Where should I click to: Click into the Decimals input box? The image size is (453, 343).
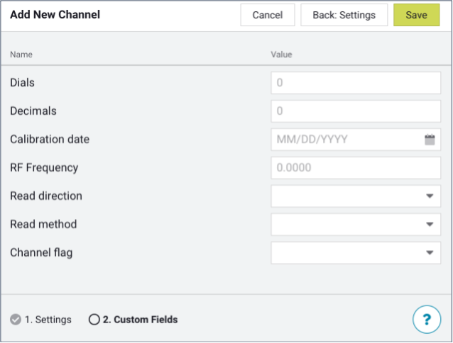[355, 111]
